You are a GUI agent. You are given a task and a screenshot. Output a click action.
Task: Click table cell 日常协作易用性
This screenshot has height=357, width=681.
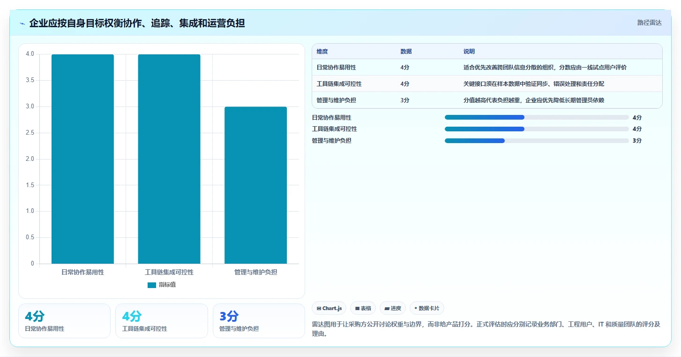click(336, 68)
